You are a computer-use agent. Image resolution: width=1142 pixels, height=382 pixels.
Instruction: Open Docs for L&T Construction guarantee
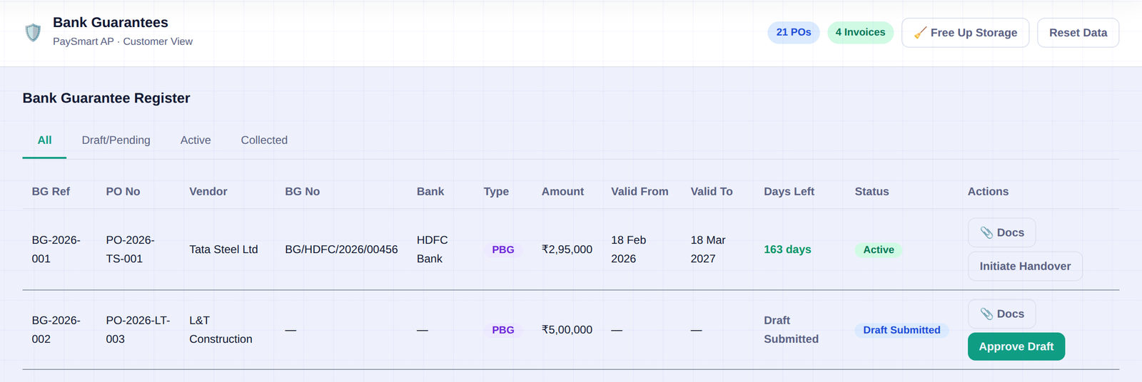[1001, 314]
